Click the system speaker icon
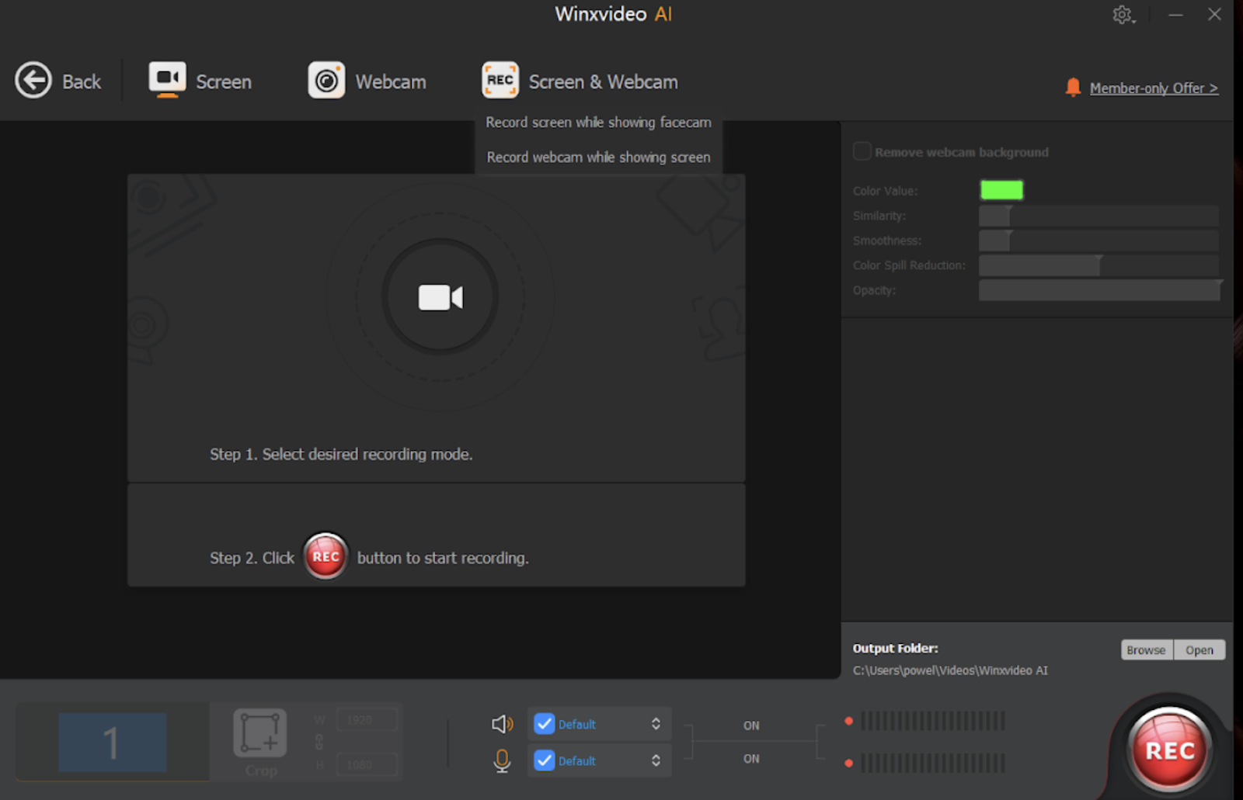Viewport: 1243px width, 800px height. click(502, 724)
